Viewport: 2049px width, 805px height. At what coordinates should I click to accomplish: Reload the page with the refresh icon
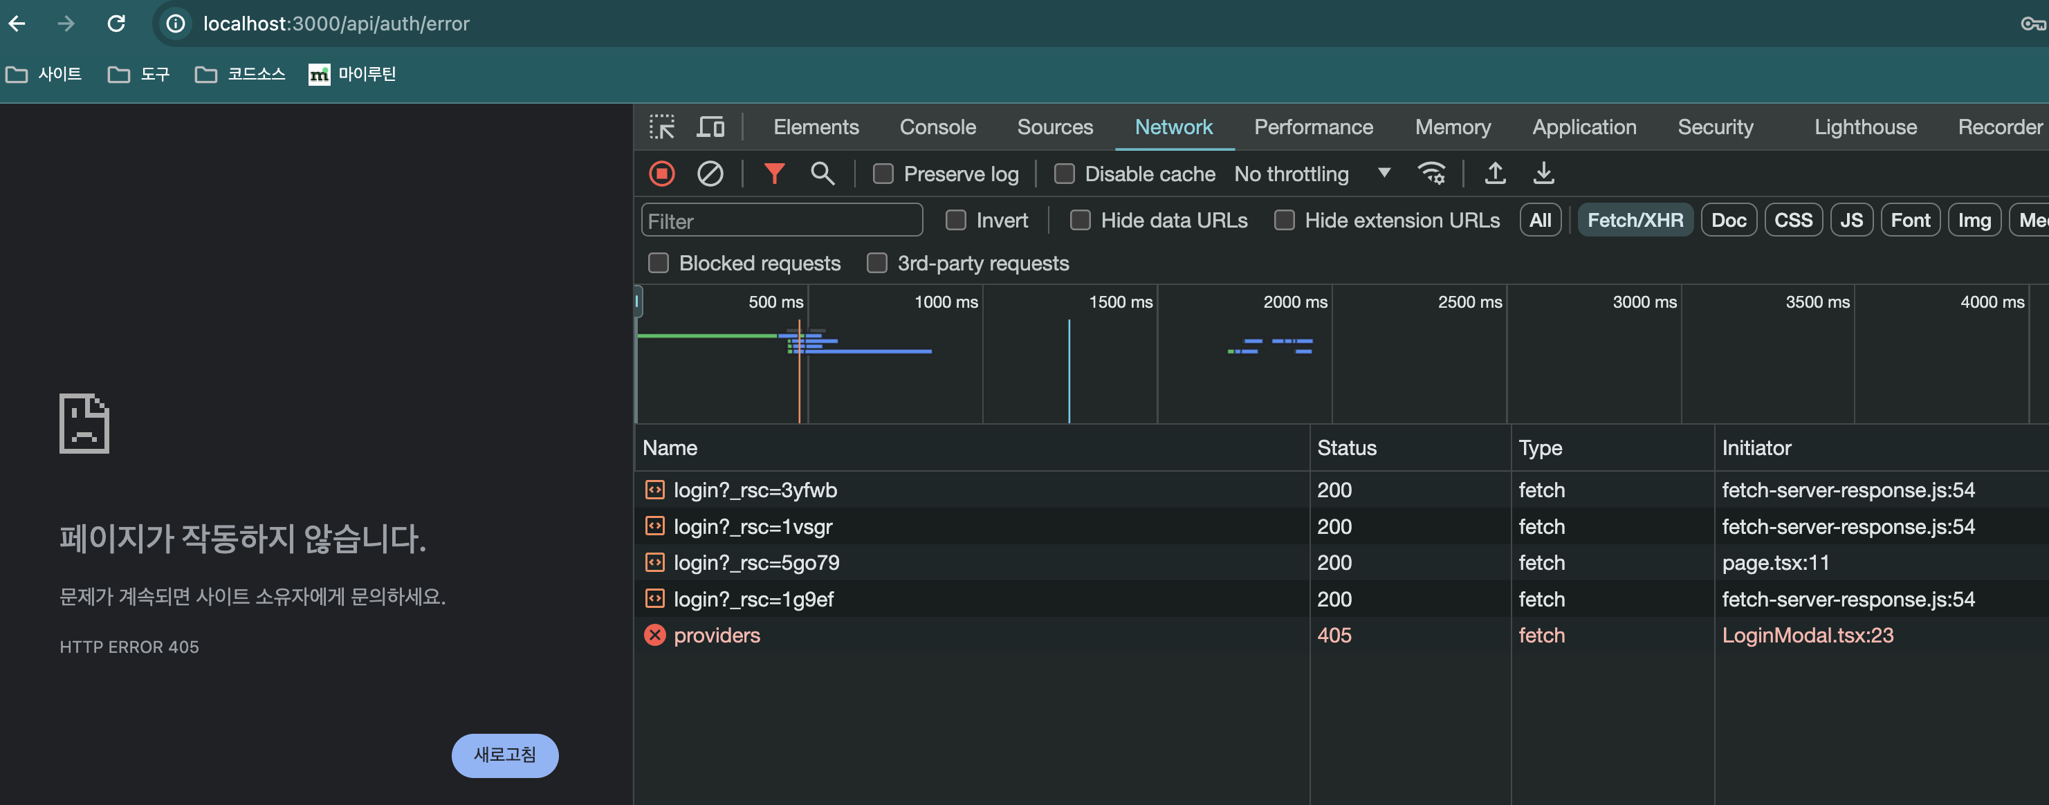click(x=116, y=24)
